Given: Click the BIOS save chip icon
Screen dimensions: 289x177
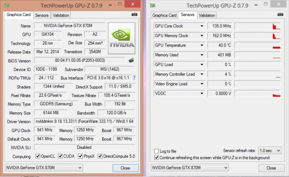Looking at the screenshot, I should (131, 60).
